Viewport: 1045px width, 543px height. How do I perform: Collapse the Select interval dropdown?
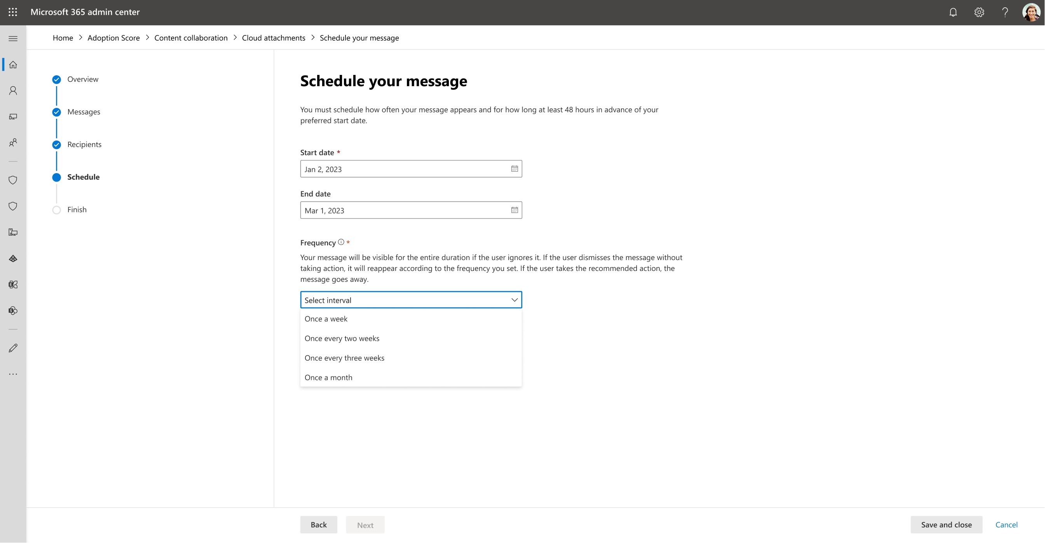[514, 300]
